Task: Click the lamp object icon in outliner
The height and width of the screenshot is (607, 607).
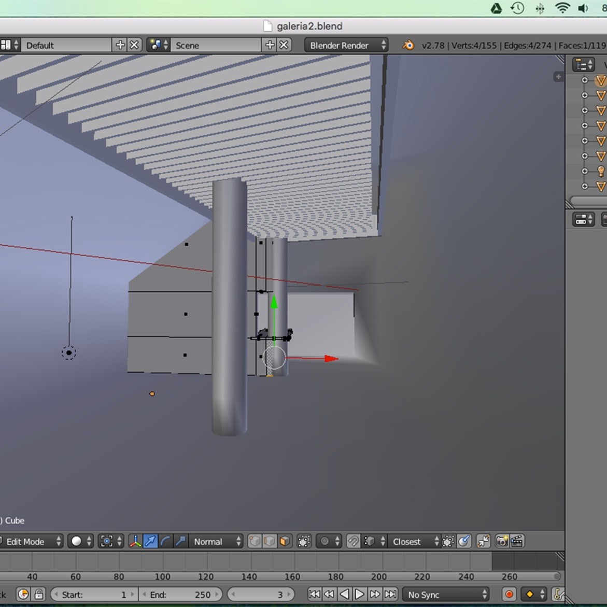Action: [x=601, y=171]
